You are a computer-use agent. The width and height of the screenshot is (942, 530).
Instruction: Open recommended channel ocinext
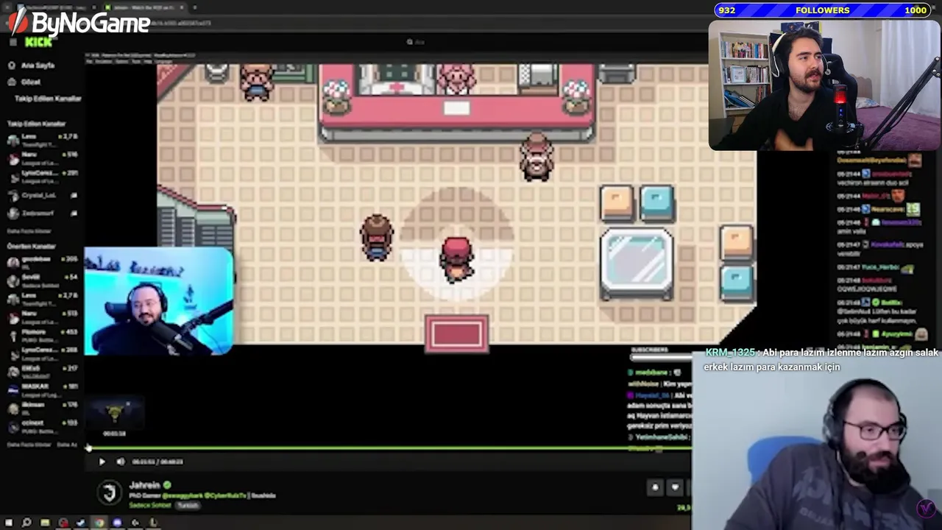[x=42, y=425]
